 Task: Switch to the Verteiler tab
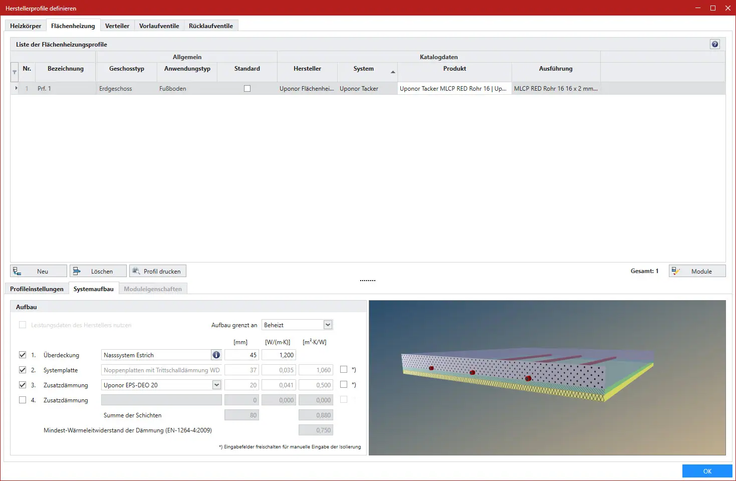pos(117,26)
